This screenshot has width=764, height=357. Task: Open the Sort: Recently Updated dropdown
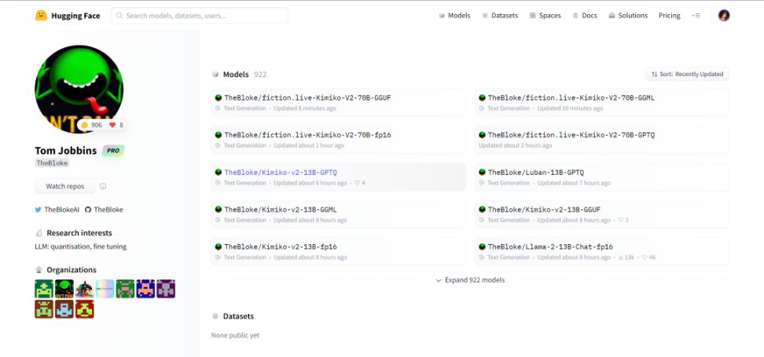point(687,74)
